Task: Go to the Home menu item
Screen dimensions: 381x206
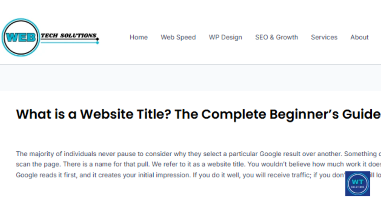Action: click(x=138, y=37)
